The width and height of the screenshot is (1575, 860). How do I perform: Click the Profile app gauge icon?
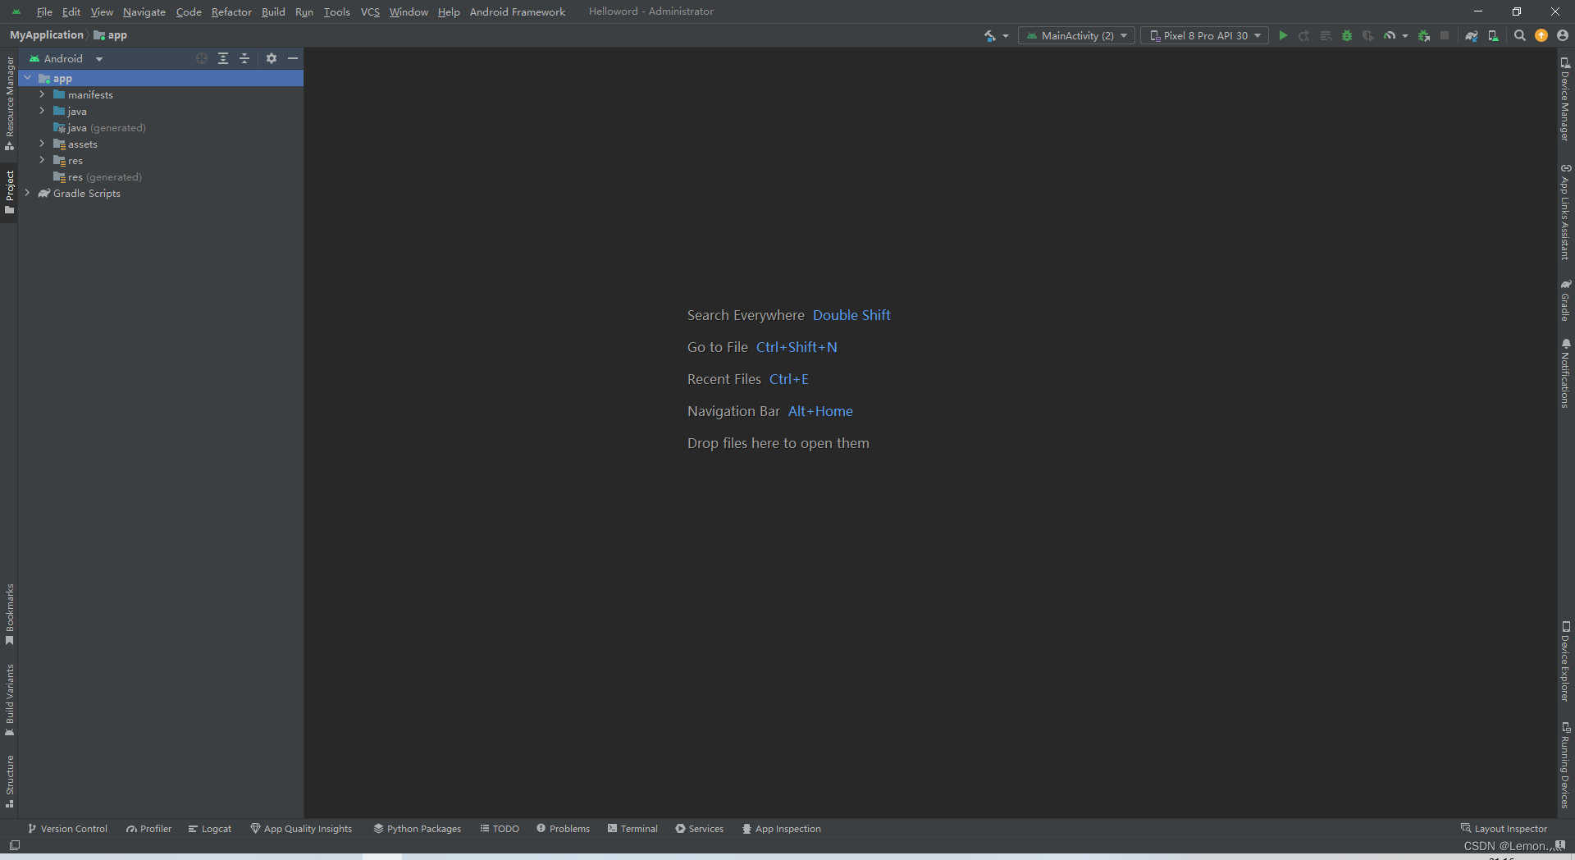tap(1390, 35)
